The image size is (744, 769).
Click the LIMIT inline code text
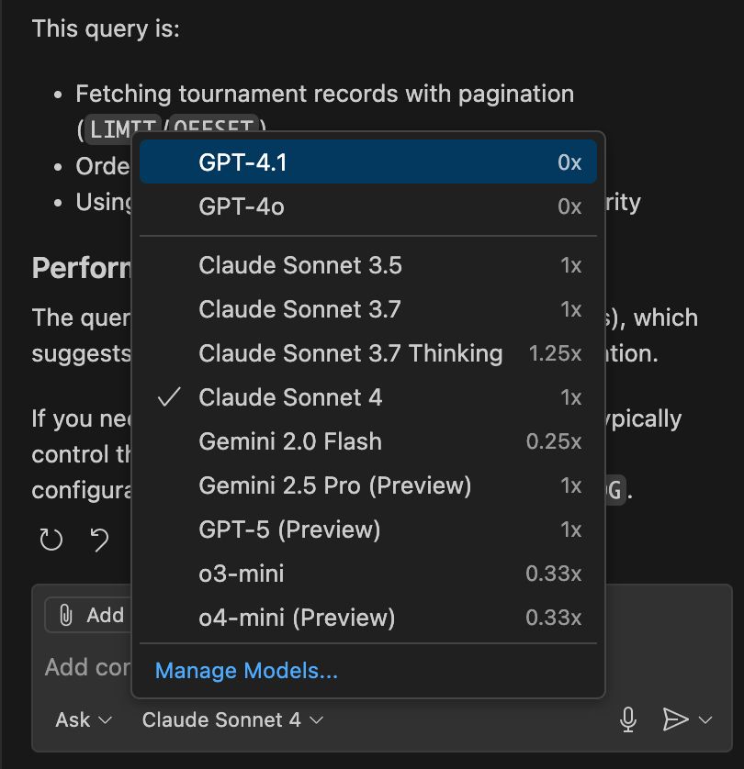(x=123, y=129)
